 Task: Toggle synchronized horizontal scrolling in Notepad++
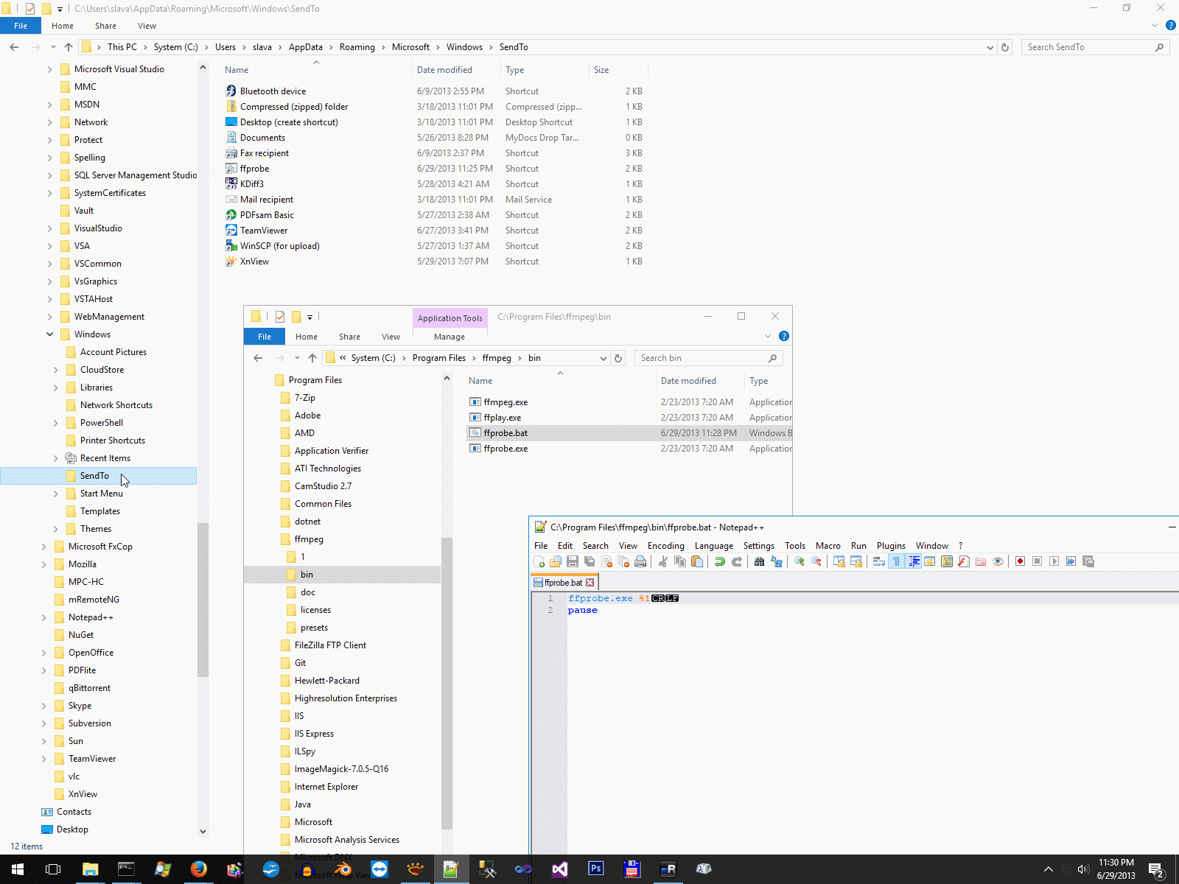[x=856, y=561]
